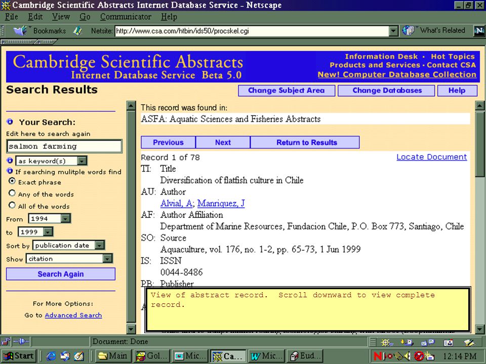
Task: Click the Your Search info icon
Action: click(10, 122)
